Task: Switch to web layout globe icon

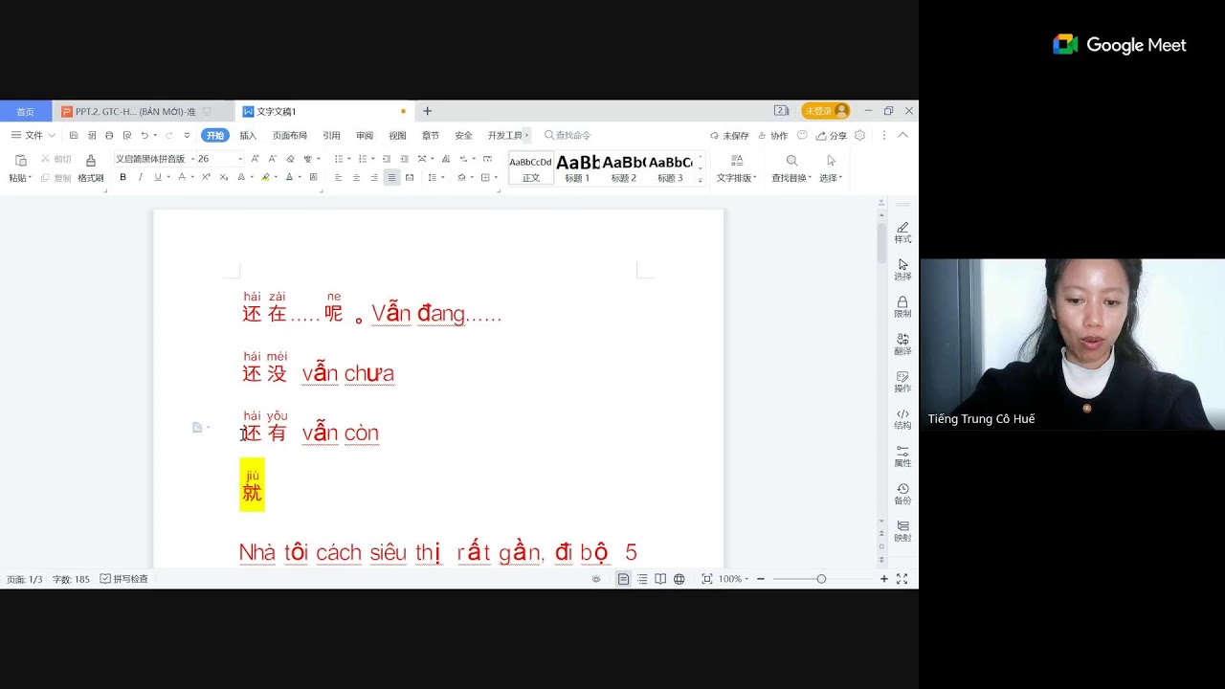Action: tap(679, 579)
